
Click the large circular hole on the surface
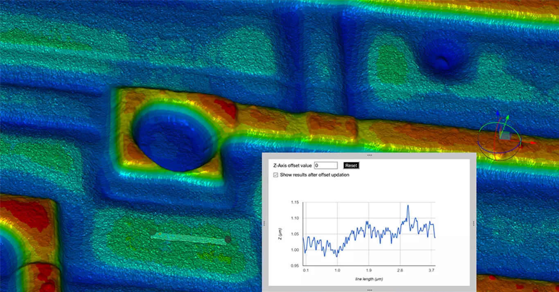tap(175, 141)
